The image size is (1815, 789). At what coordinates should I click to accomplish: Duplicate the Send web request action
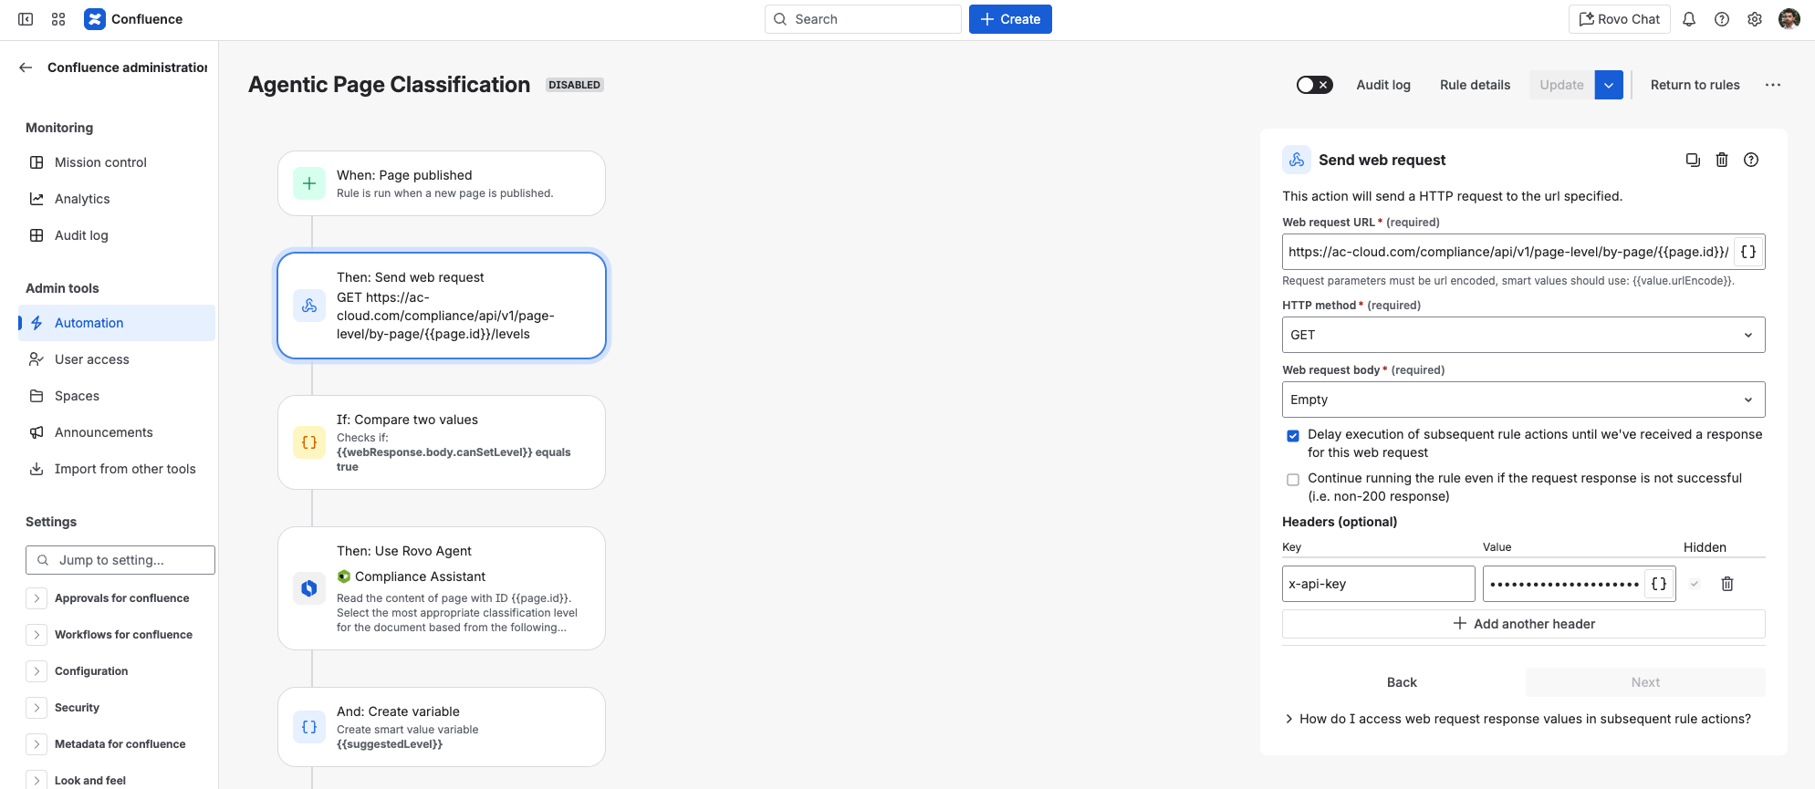click(1693, 160)
